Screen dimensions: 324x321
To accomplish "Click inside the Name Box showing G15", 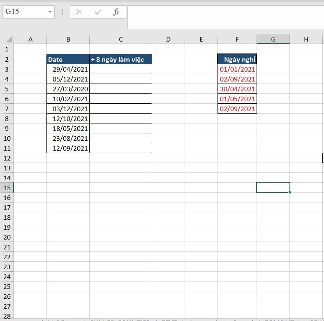I will click(x=24, y=12).
